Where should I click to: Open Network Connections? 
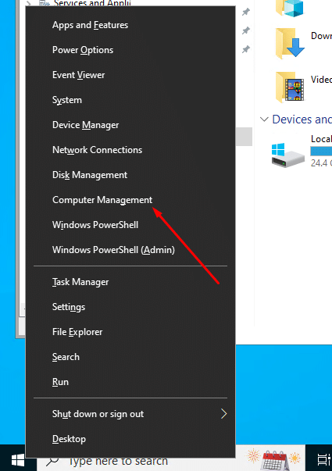point(130,150)
